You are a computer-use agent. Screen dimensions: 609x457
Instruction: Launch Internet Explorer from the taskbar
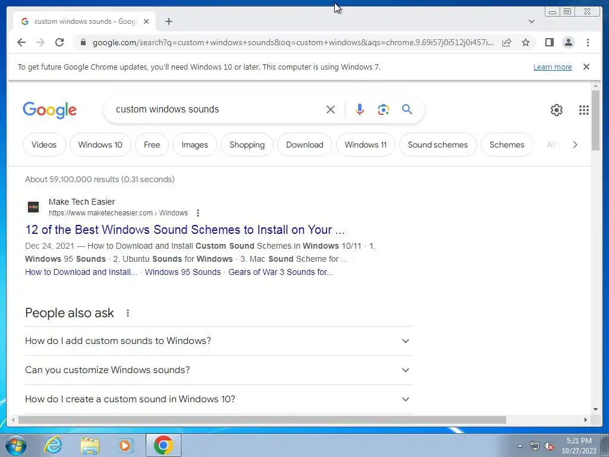pos(53,445)
